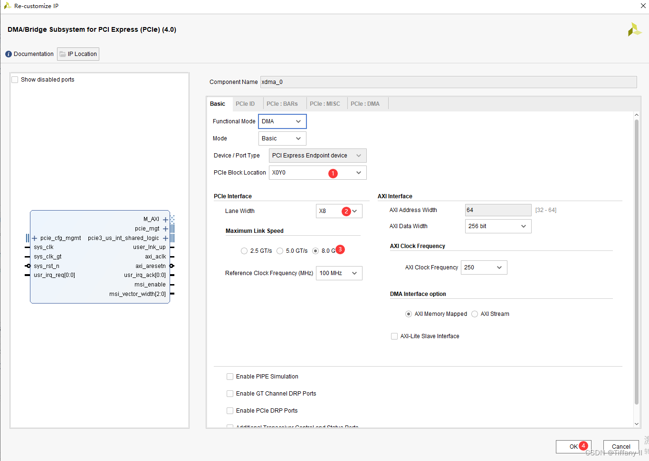Click the IP Location folder icon

[x=63, y=54]
